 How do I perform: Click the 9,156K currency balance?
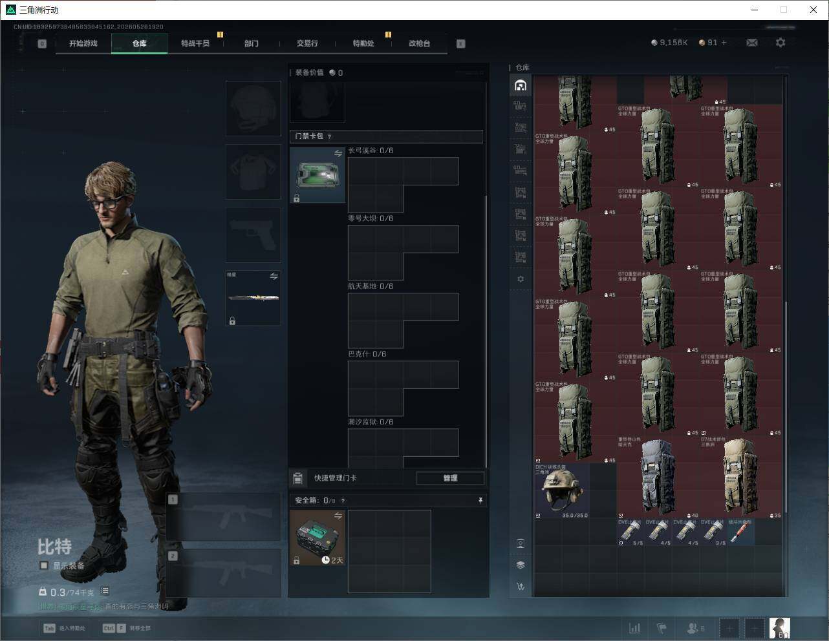pyautogui.click(x=669, y=43)
